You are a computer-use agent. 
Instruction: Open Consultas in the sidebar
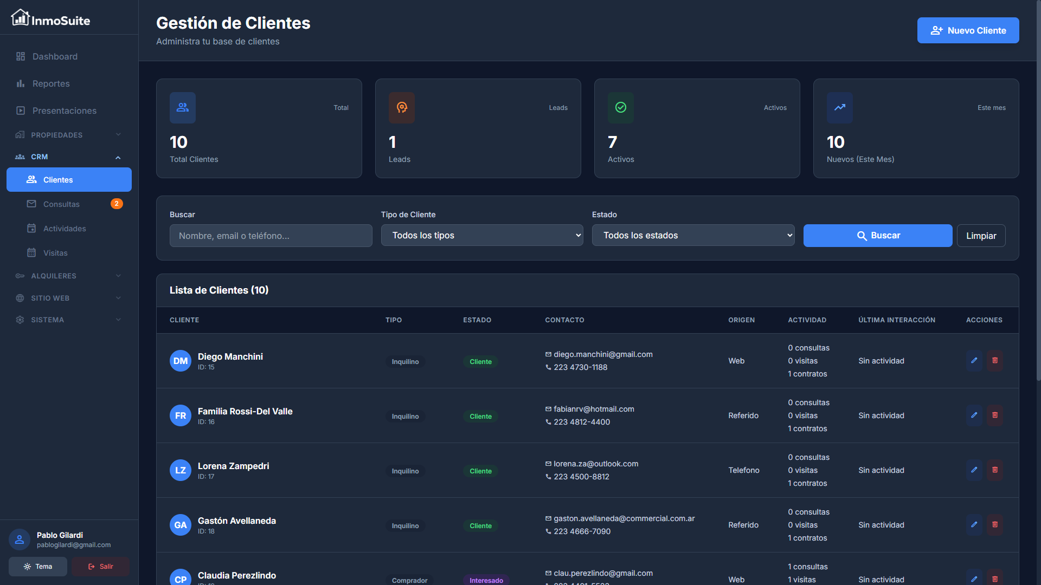pos(61,204)
